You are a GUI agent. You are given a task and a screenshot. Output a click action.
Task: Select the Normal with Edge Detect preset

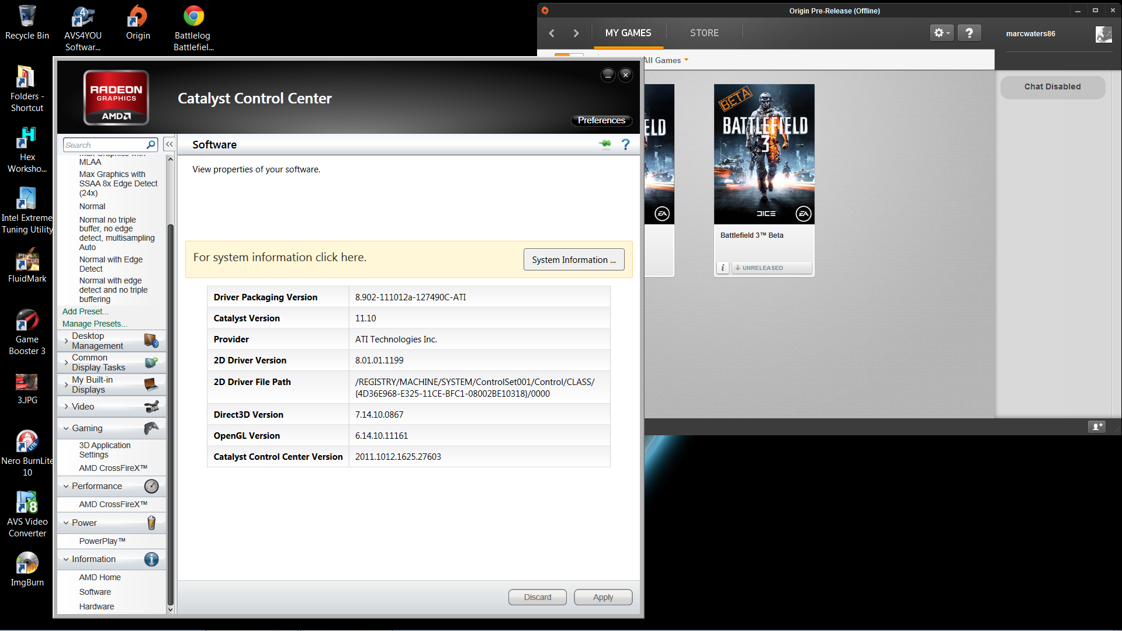[x=111, y=264]
